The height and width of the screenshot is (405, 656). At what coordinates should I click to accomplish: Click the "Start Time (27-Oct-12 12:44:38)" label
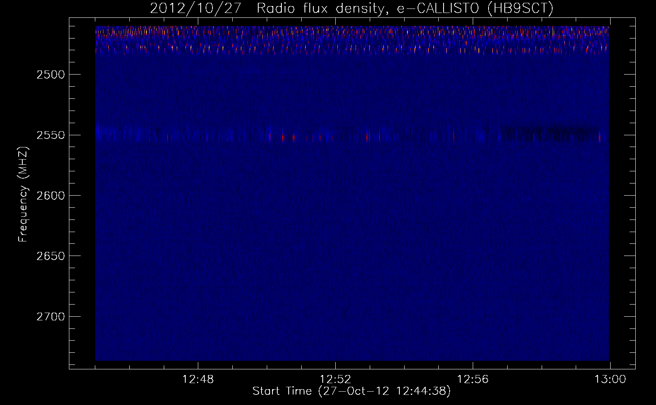coord(352,391)
